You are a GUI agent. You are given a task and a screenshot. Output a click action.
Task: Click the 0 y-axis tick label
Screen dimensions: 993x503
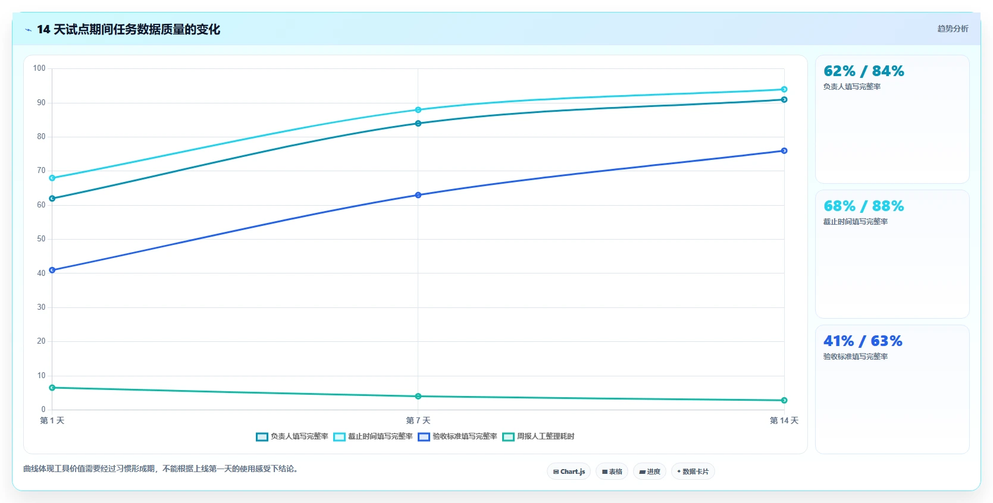pos(43,410)
